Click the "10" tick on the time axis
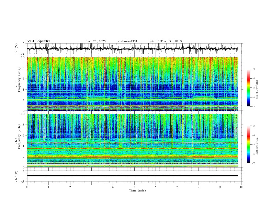The image size is (272, 210). 241,187
